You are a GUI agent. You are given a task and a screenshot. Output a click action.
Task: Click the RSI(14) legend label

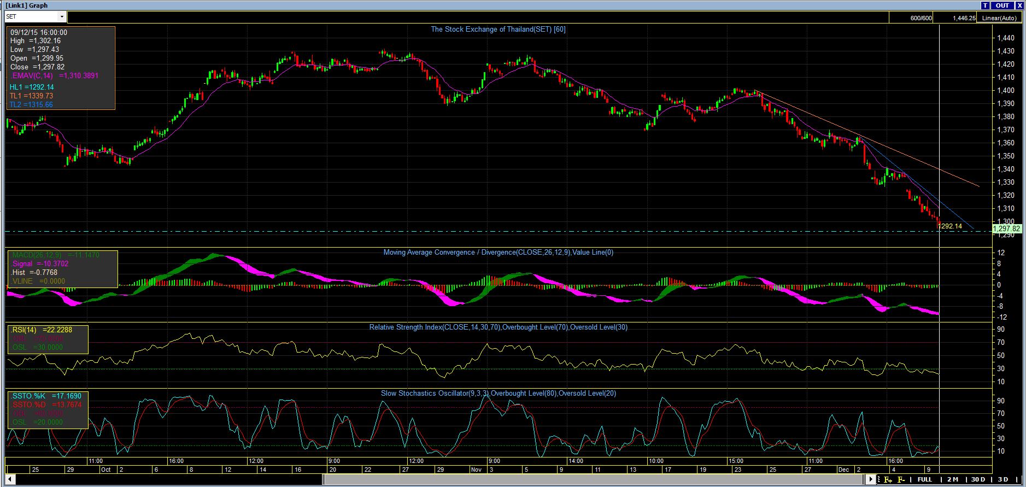(x=24, y=330)
